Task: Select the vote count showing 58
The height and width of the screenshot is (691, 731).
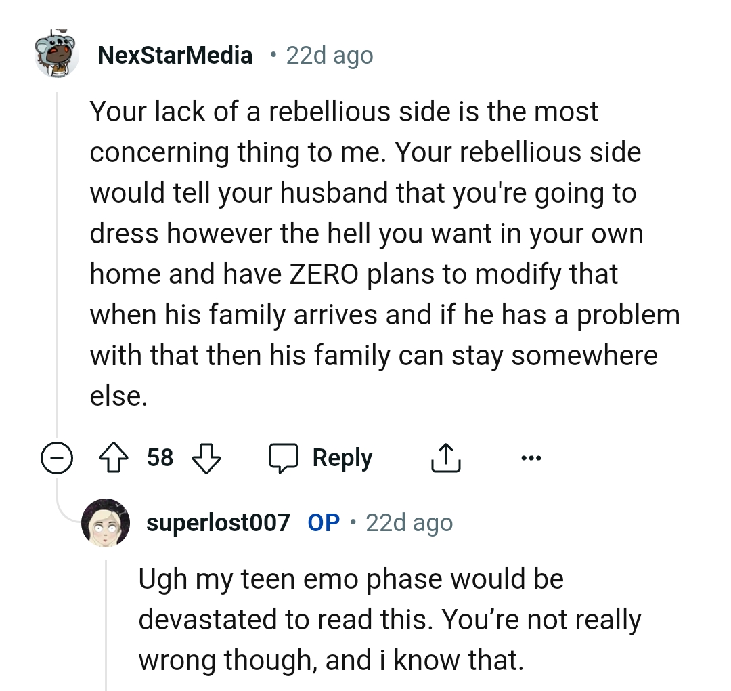Action: (x=160, y=458)
